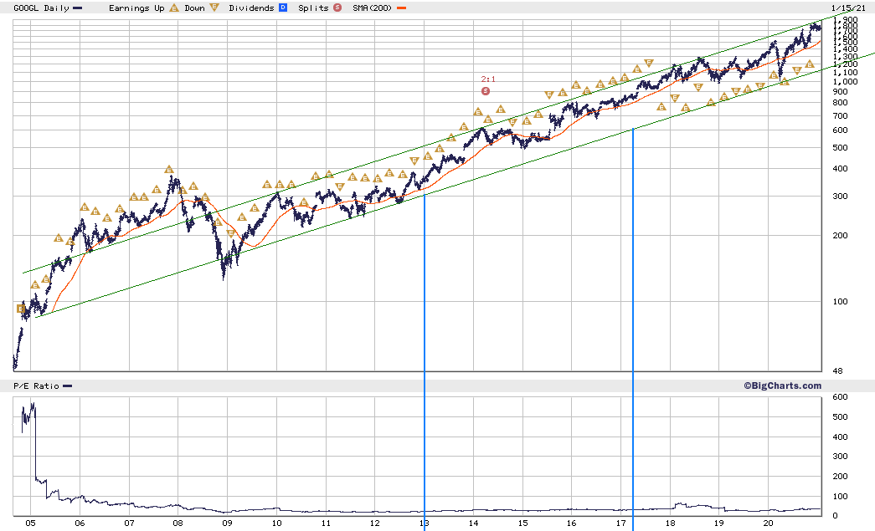
Task: Click the 48 price axis label
Action: pyautogui.click(x=837, y=370)
